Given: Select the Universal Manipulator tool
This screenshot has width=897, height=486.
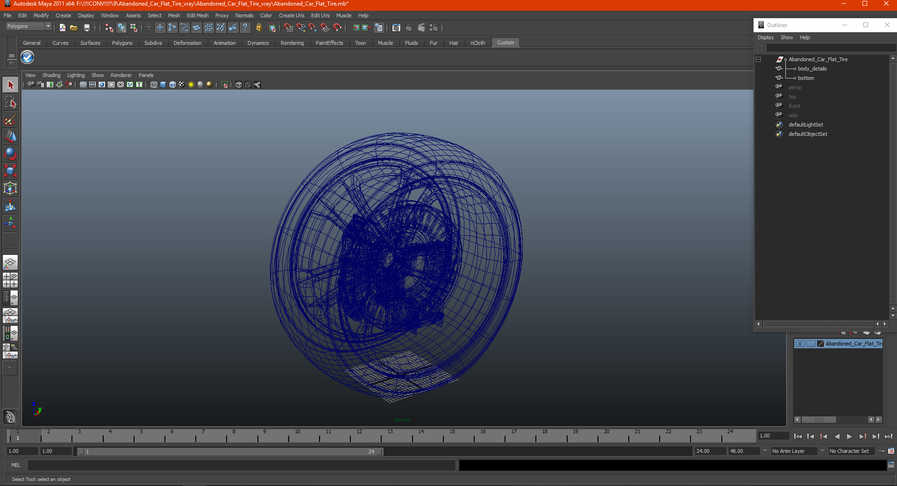Looking at the screenshot, I should coord(10,188).
